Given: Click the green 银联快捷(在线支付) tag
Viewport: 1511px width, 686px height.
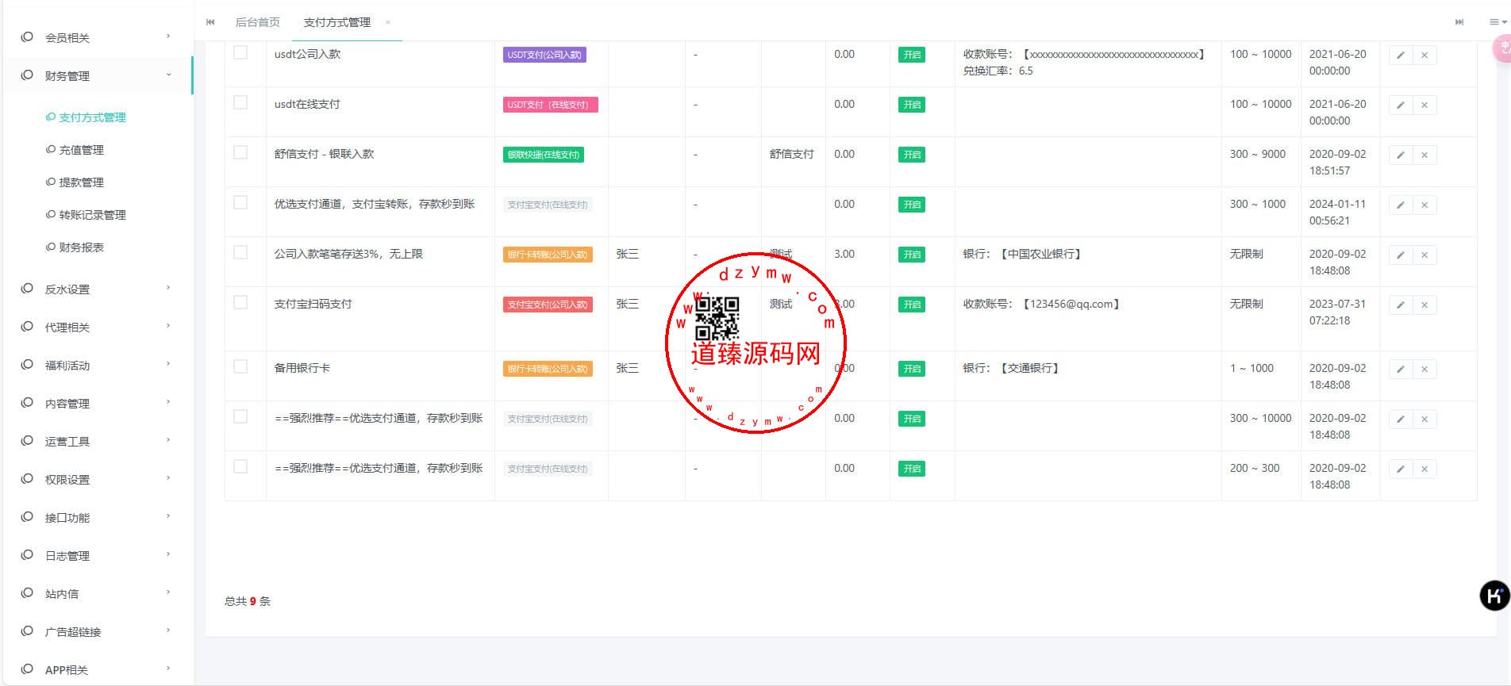Looking at the screenshot, I should pos(544,155).
